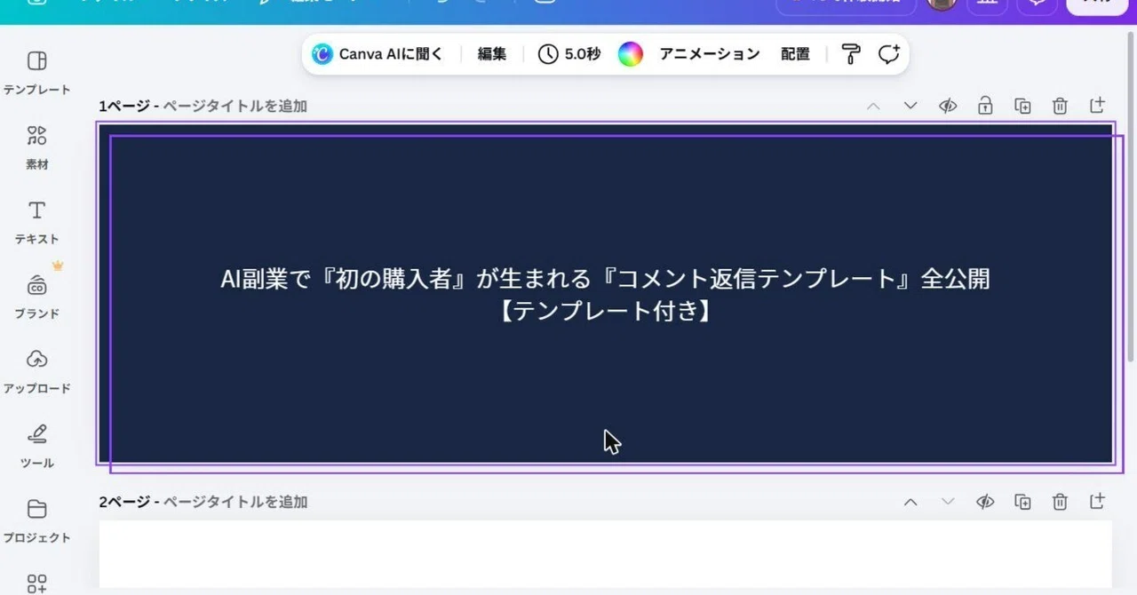Screen dimensions: 1137x595
Task: Open the テキスト text panel
Action: tap(36, 221)
